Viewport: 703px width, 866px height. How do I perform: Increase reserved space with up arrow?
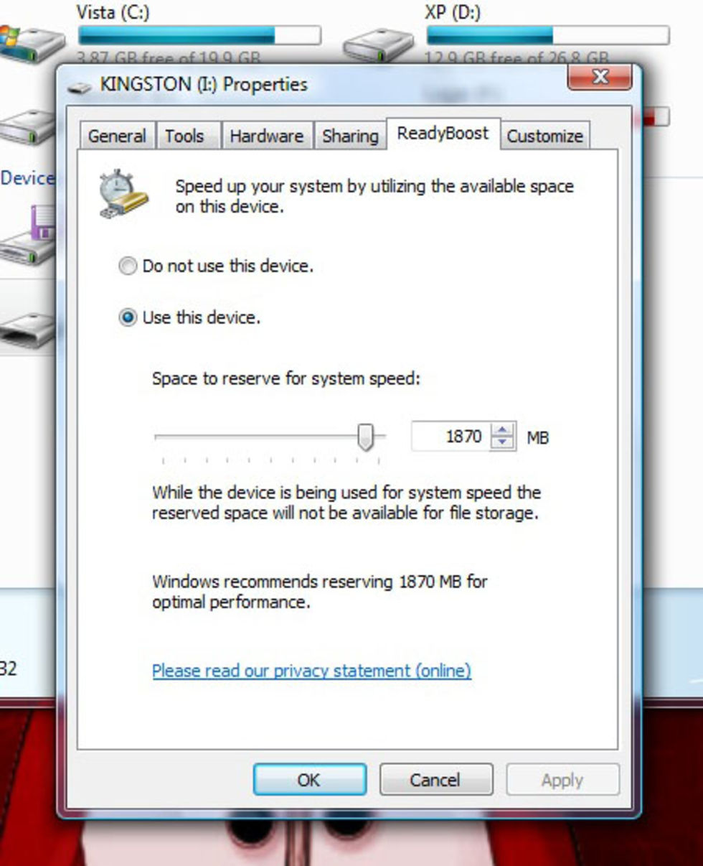(x=503, y=429)
